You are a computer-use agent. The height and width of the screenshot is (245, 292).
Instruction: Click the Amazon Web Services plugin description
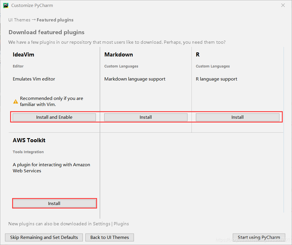click(51, 168)
